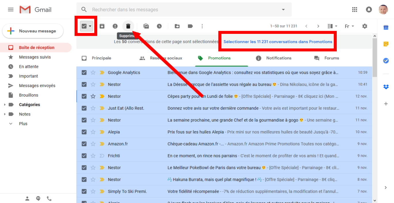The width and height of the screenshot is (394, 203).
Task: Open Dropbox add-on in side panel
Action: click(x=386, y=87)
